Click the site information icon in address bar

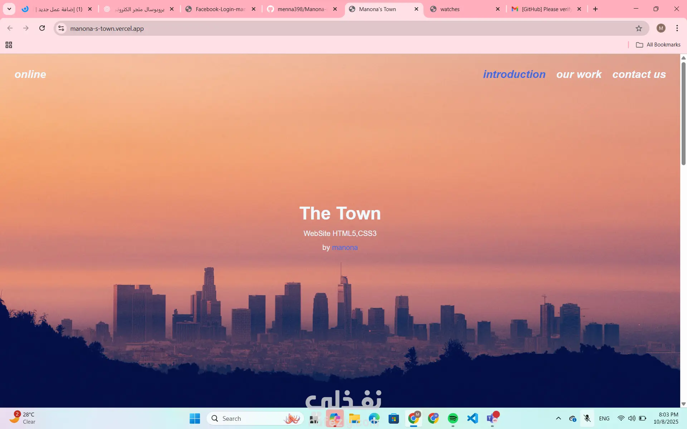61,28
